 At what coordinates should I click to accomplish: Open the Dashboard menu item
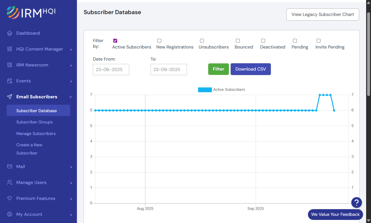point(28,33)
